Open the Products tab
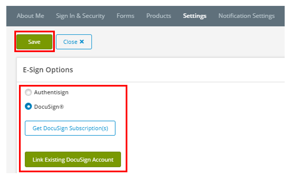Screen dimensions: 291x179 click(159, 16)
